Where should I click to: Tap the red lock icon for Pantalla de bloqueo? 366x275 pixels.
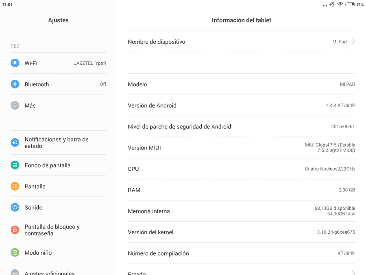coord(15,230)
